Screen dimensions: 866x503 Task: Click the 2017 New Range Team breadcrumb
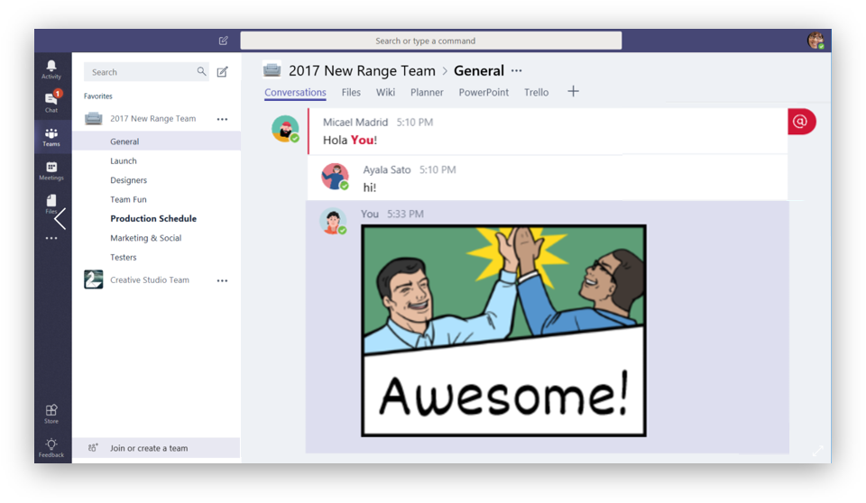tap(362, 70)
